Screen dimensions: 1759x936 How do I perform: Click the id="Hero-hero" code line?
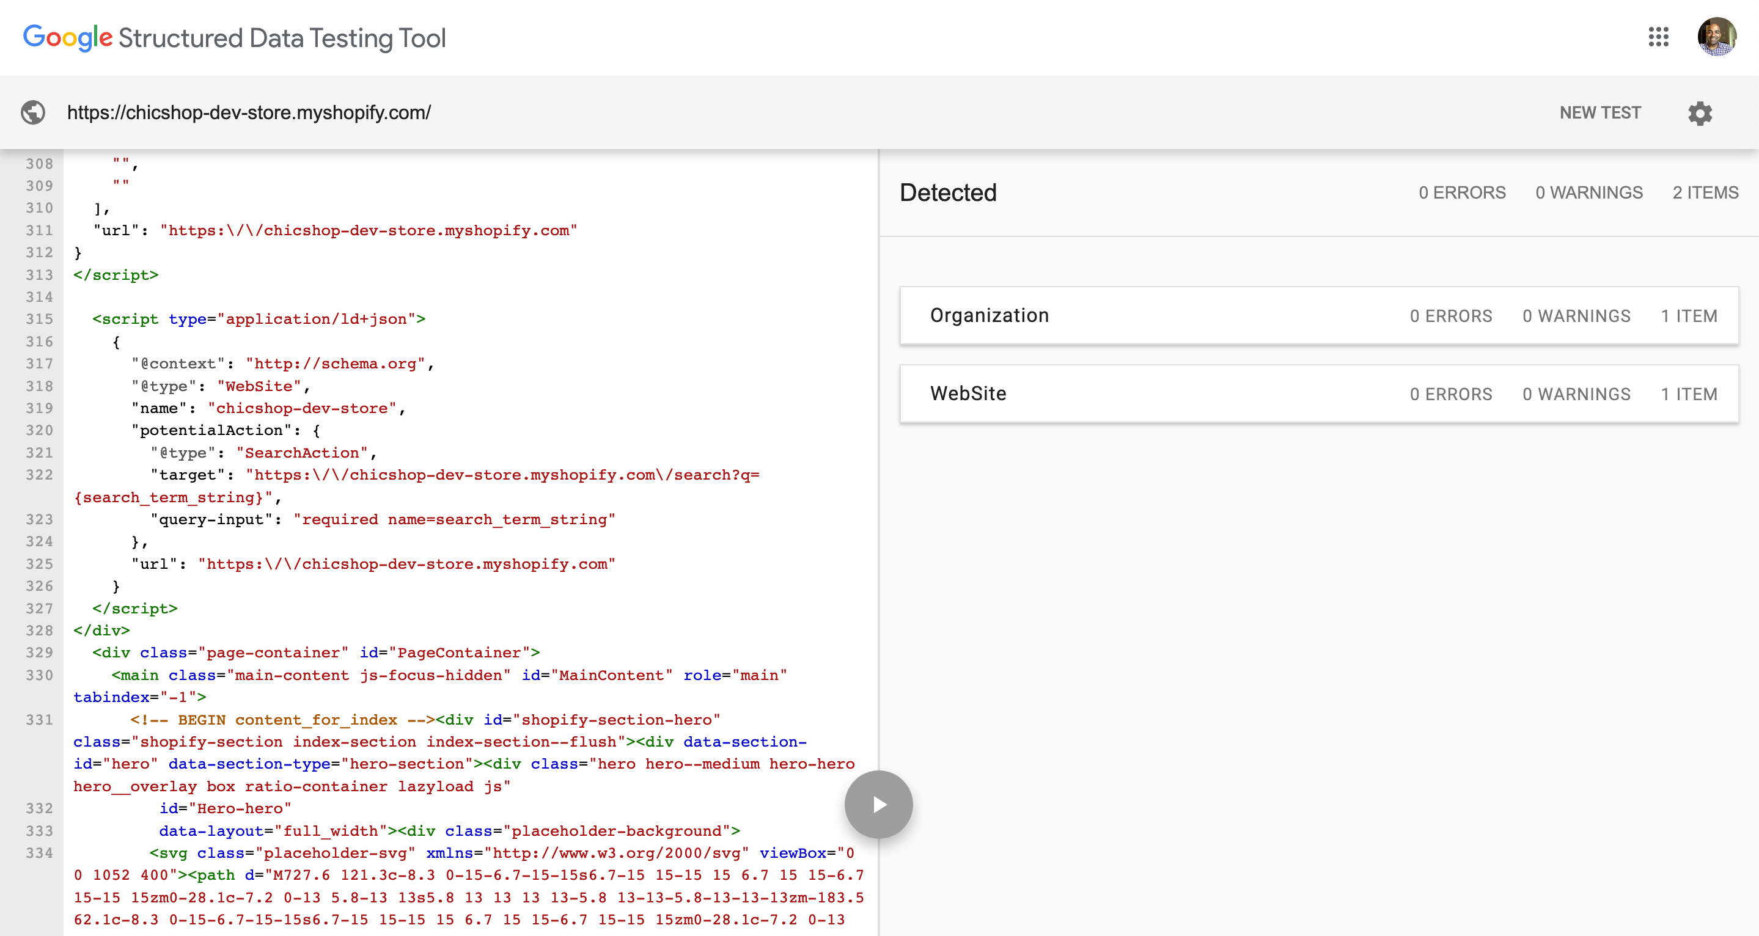(x=226, y=808)
